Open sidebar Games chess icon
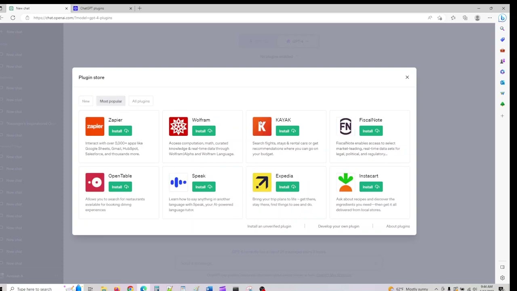Viewport: 517px width, 291px height. click(502, 61)
